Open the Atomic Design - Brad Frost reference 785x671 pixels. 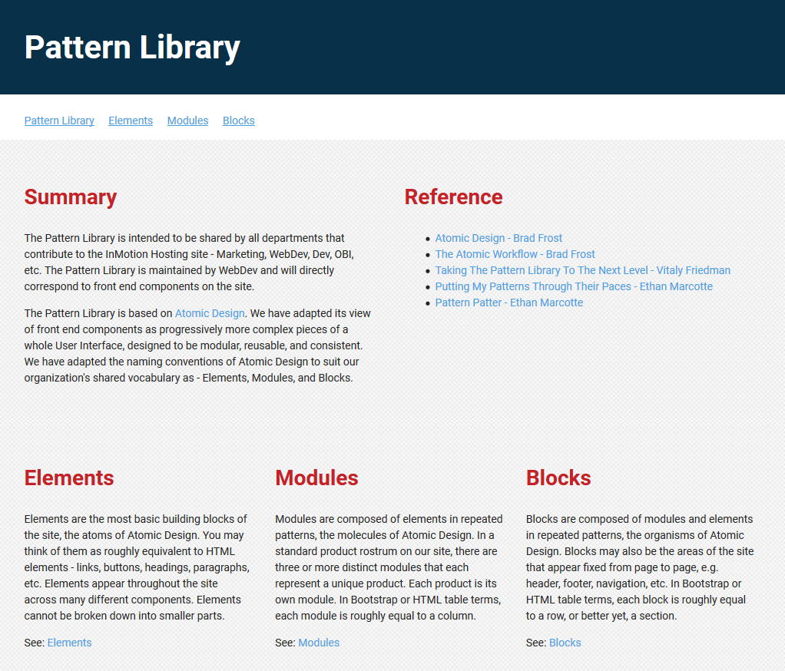coord(498,238)
